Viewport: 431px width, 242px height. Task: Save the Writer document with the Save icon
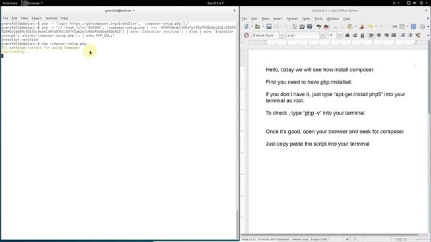(x=269, y=27)
